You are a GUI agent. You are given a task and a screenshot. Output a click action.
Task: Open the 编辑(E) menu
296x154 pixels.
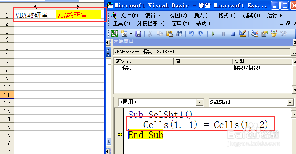tap(154, 16)
